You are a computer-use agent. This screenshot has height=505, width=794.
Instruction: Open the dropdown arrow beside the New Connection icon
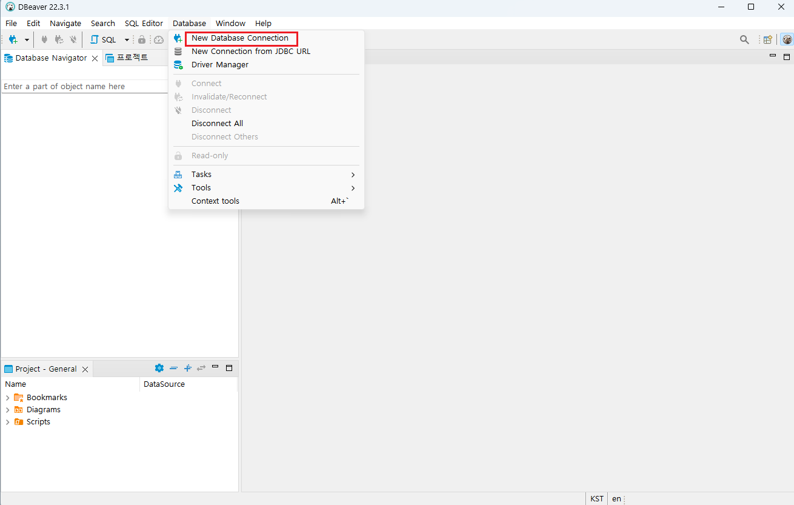27,40
